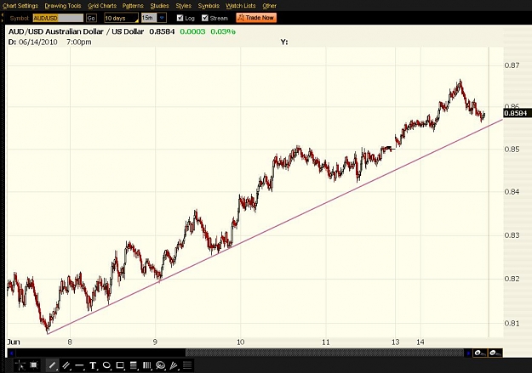Click the toolbar grip arrows at far left

tap(3, 18)
